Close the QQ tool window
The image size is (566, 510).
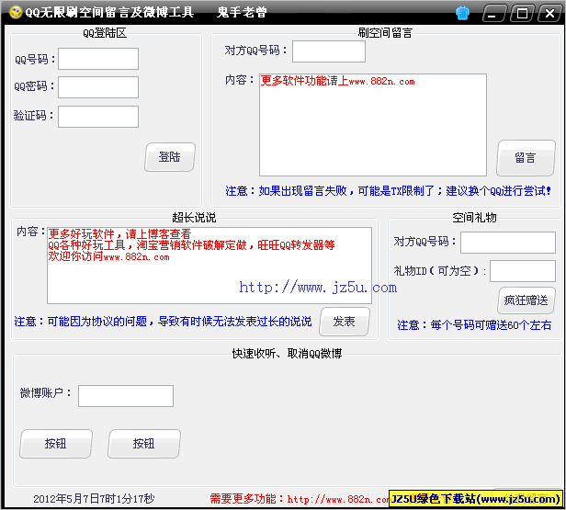pos(549,14)
